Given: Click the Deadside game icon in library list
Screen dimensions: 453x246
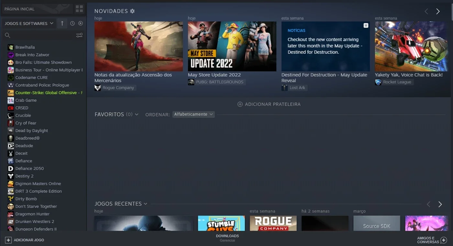Looking at the screenshot, I should tap(11, 146).
